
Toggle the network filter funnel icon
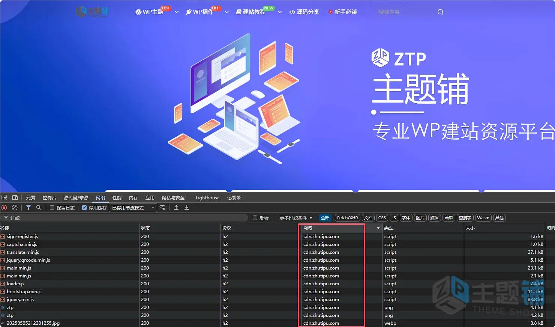28,208
